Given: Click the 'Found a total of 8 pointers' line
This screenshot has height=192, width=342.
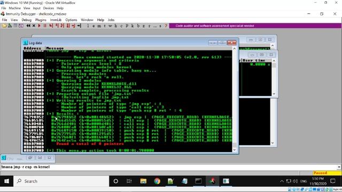Looking at the screenshot, I should pos(90,143).
